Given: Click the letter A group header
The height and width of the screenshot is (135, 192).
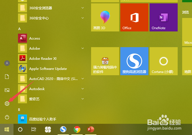Looking at the screenshot, I should (19, 29).
